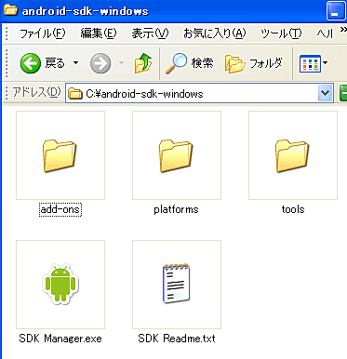Image resolution: width=347 pixels, height=359 pixels.
Task: Open the view mode icon menu
Action: point(310,63)
